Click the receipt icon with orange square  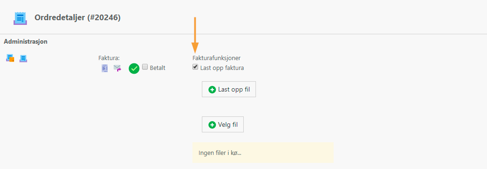10,58
